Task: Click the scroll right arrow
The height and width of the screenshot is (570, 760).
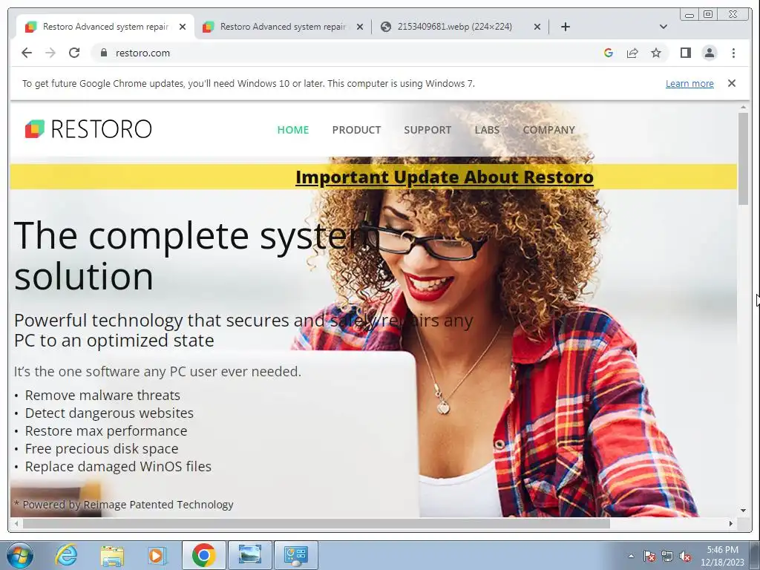Action: 731,523
